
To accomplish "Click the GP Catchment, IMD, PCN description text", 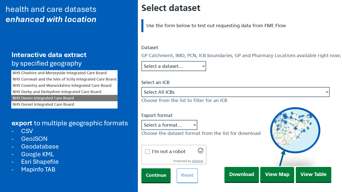I will (241, 55).
